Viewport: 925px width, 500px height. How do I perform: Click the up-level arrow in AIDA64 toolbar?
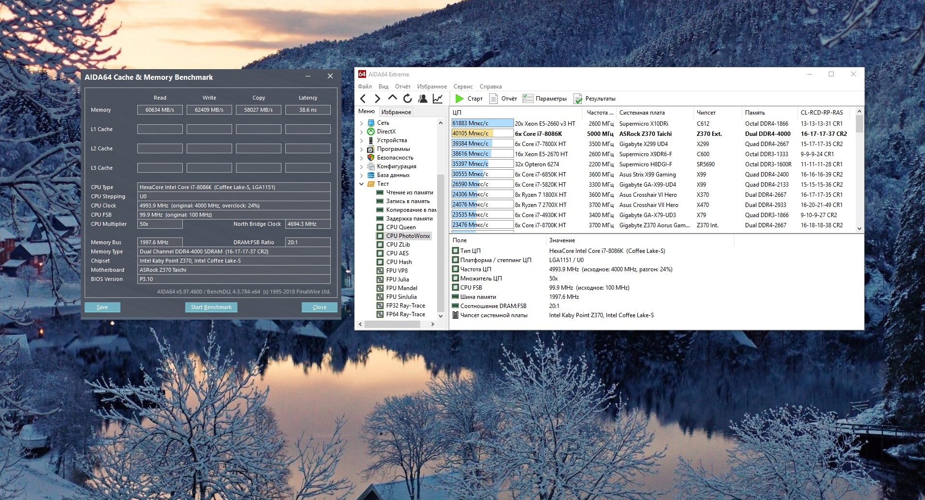393,98
